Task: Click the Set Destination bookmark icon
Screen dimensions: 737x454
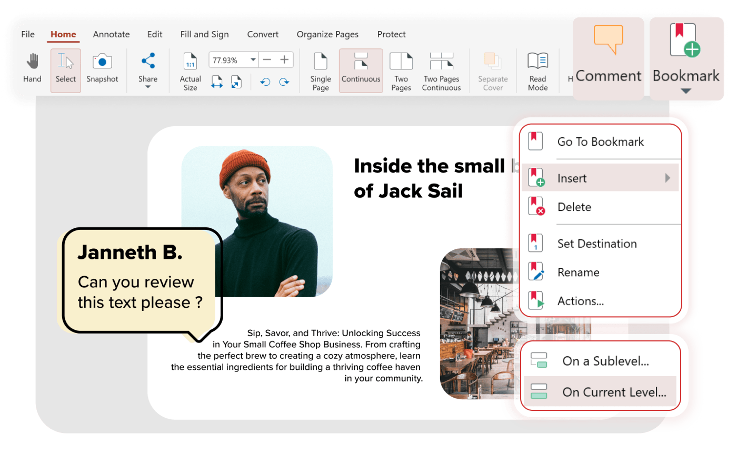Action: tap(536, 244)
